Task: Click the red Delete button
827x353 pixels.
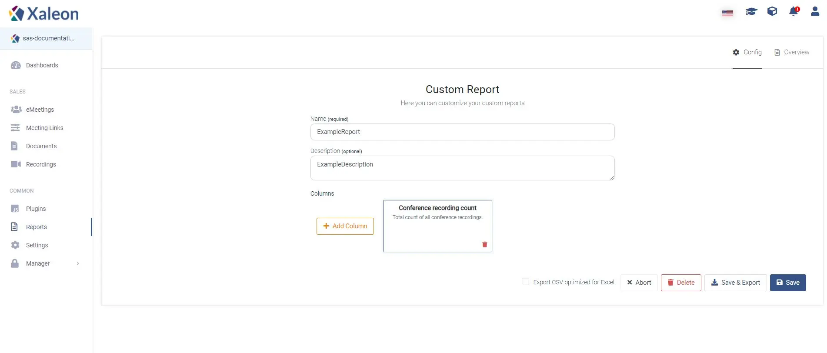Action: tap(681, 283)
